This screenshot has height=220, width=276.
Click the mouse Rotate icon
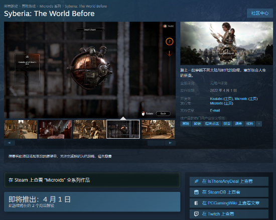(x=143, y=114)
